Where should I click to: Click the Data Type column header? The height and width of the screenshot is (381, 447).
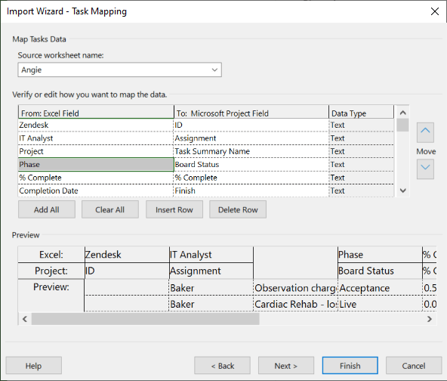(x=362, y=113)
